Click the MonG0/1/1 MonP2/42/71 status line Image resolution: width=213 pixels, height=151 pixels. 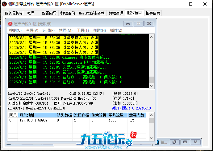(36, 108)
